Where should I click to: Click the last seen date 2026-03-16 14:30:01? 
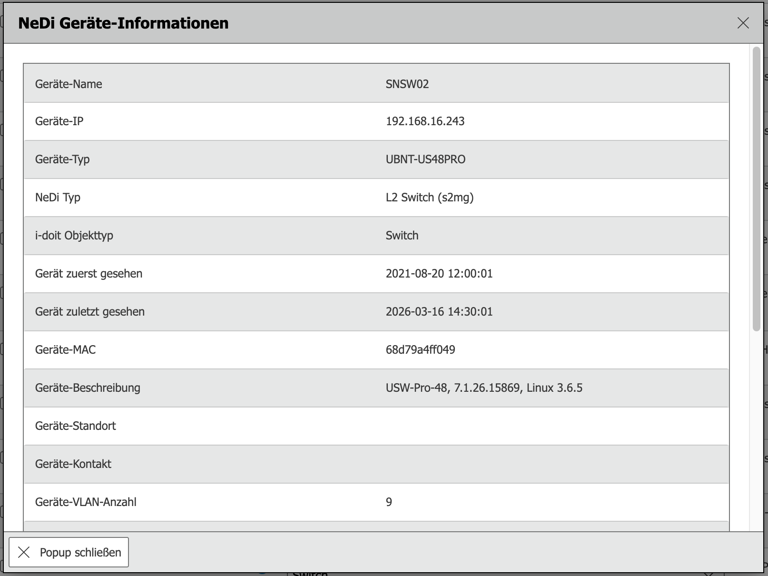(439, 312)
